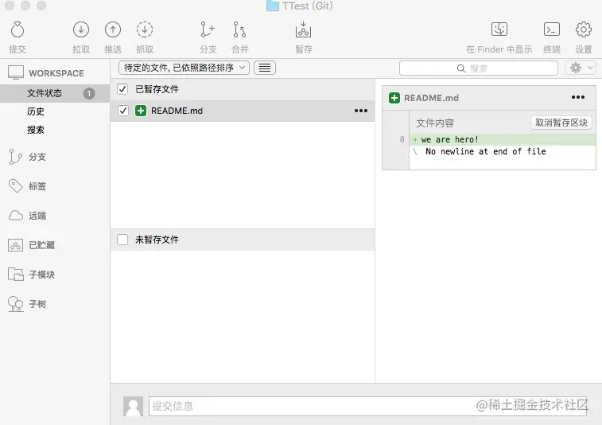Click the 已暂存文件 section header text
The height and width of the screenshot is (425, 602).
tap(157, 89)
